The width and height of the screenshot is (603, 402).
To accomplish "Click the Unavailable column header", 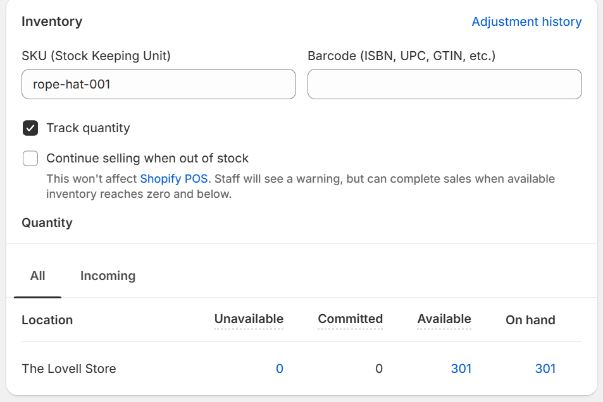I will (x=249, y=319).
